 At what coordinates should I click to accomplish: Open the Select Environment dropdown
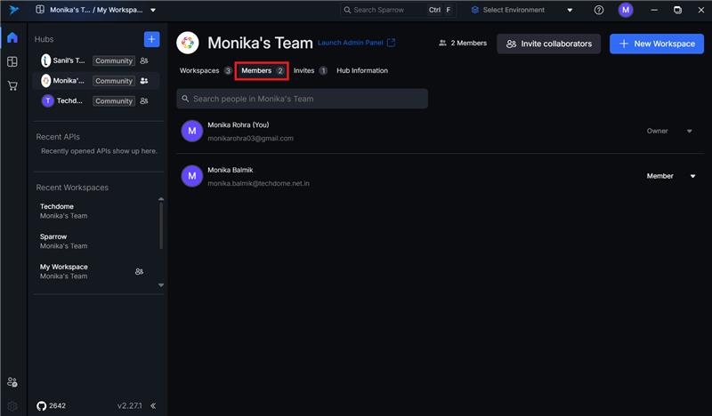tap(522, 10)
